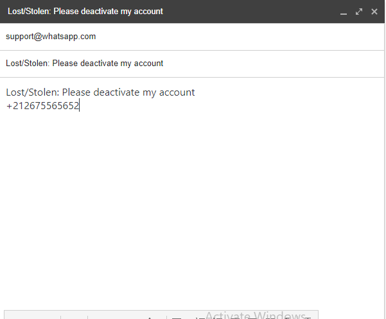The width and height of the screenshot is (386, 319).
Task: Click the subject line field
Action: [192, 64]
